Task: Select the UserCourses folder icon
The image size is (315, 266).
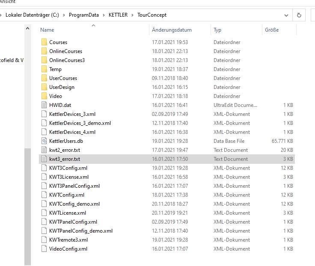Action: point(44,78)
